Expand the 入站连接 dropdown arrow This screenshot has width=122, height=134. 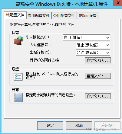click(107, 45)
